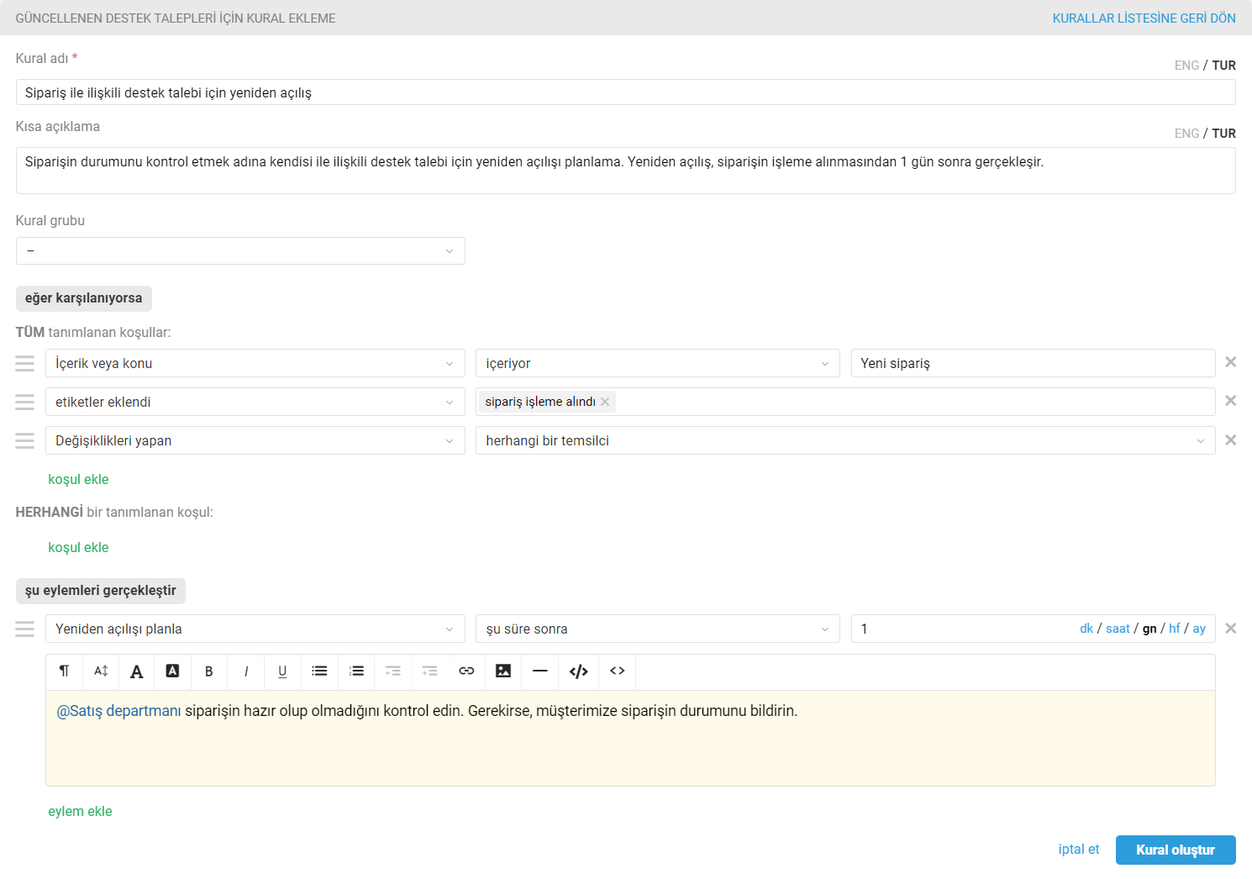Open the 'herhangi bir temsilci' dropdown

(x=844, y=441)
